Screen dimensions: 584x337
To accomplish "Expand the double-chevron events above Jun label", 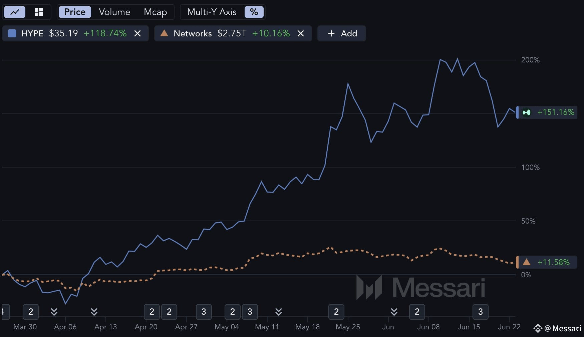I will coord(394,312).
